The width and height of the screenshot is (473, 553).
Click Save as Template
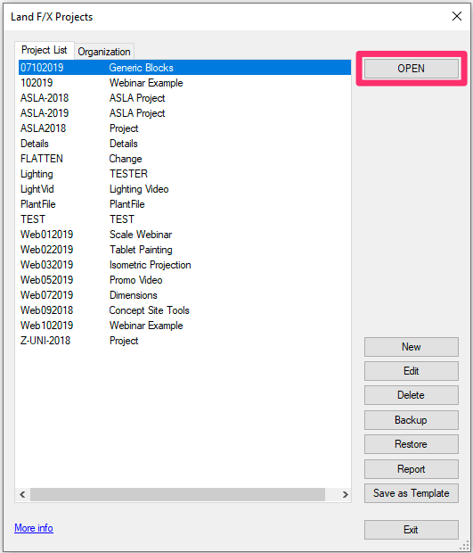411,493
